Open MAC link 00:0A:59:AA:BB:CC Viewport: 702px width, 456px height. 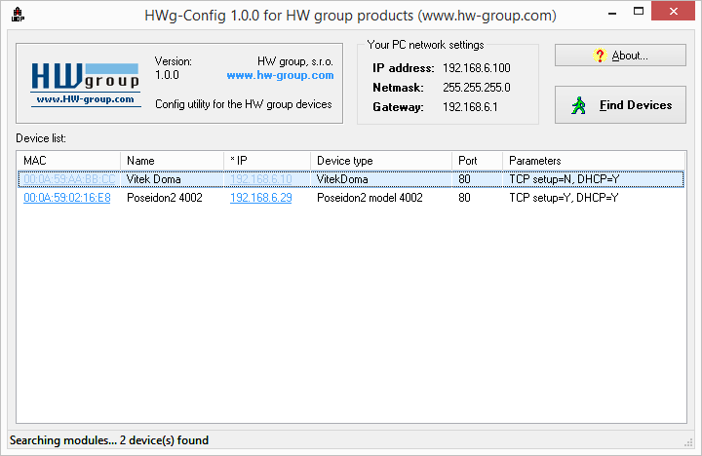click(x=69, y=179)
